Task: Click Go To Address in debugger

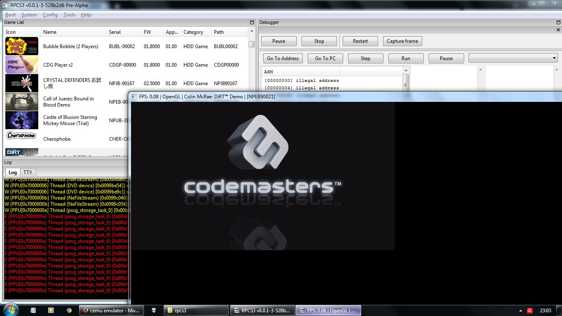Action: coord(283,58)
